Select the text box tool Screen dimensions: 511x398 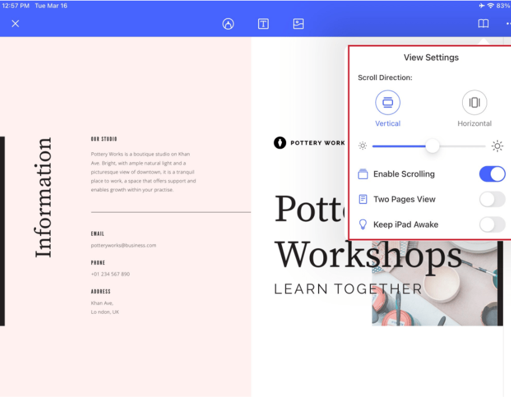click(x=263, y=24)
